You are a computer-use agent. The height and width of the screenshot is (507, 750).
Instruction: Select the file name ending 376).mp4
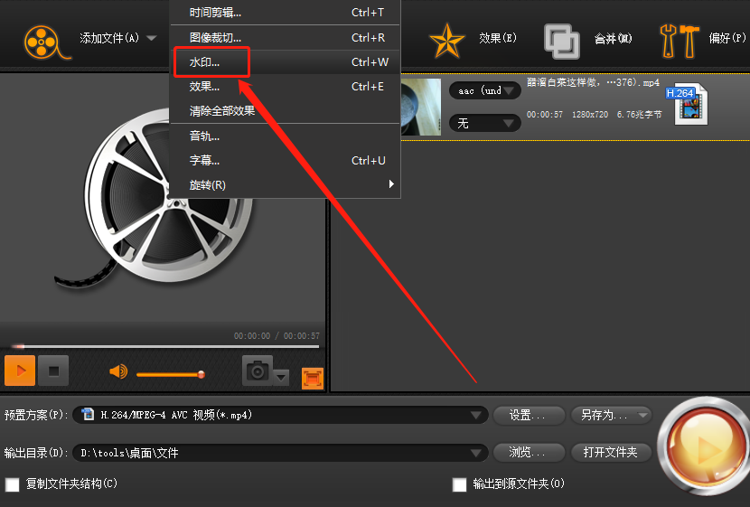pyautogui.click(x=593, y=82)
